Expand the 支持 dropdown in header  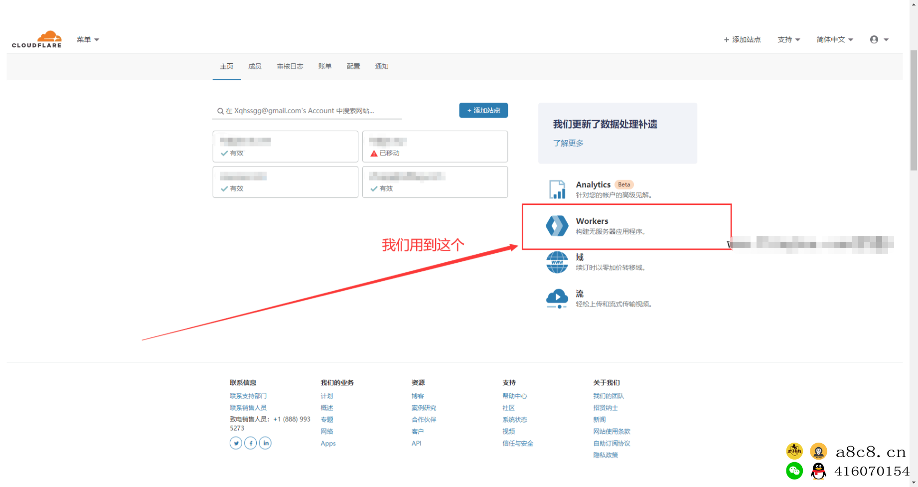tap(789, 39)
